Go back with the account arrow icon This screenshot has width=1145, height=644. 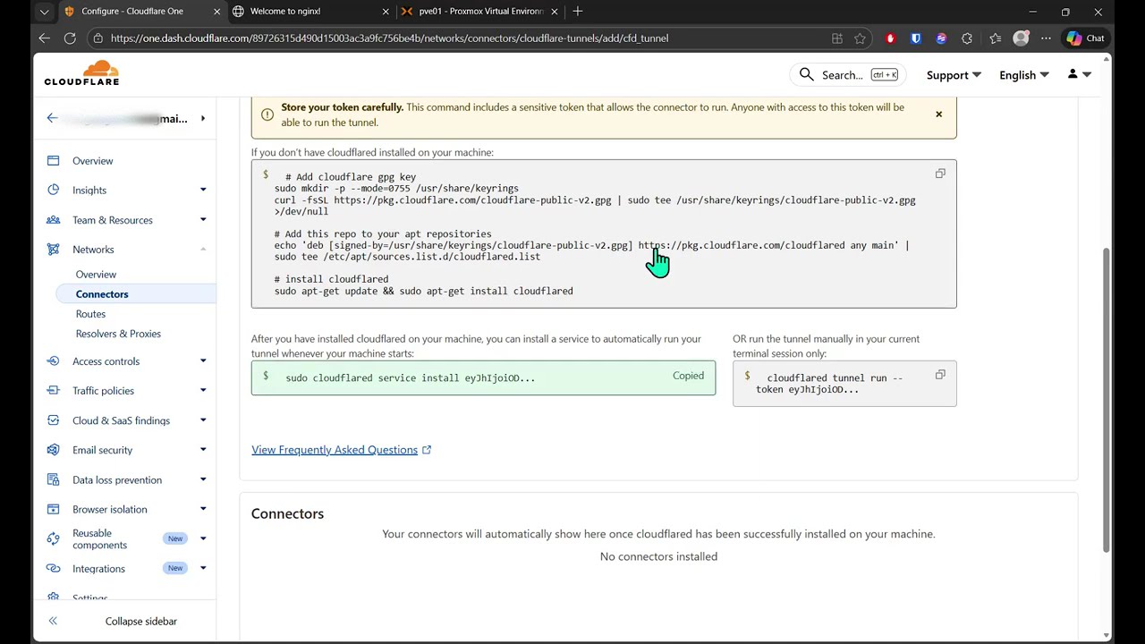[x=52, y=118]
